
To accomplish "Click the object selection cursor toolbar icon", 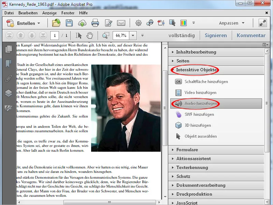I will tap(172, 23).
